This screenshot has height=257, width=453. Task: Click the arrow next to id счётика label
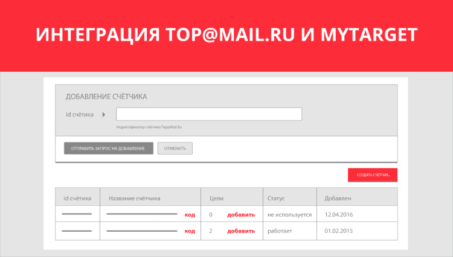click(x=104, y=115)
